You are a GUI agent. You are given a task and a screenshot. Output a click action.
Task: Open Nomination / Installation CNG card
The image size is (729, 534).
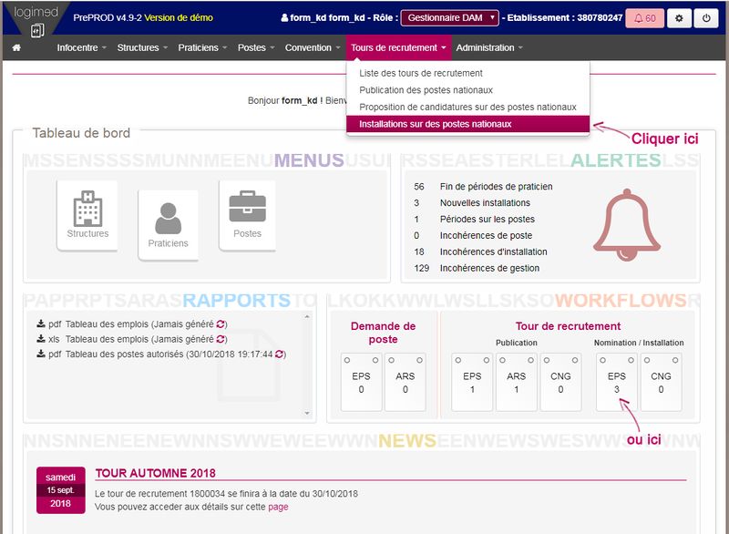coord(661,383)
